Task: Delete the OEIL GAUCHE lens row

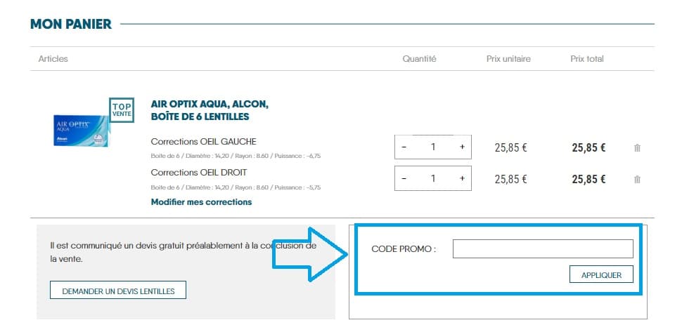Action: [x=637, y=148]
